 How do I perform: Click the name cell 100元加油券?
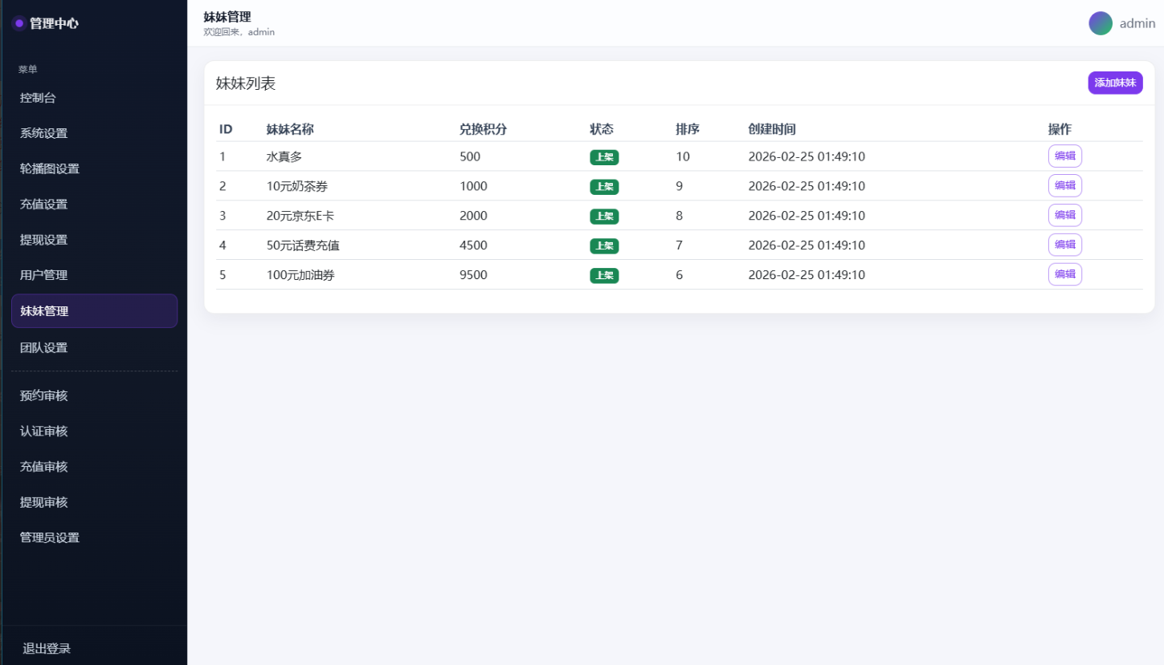pyautogui.click(x=300, y=275)
